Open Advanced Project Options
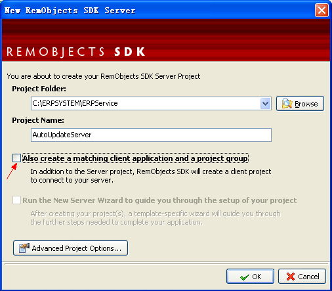 [x=70, y=248]
